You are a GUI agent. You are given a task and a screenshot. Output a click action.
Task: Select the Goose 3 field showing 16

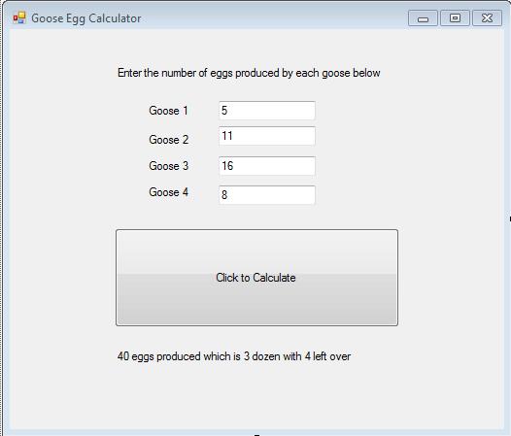point(267,166)
